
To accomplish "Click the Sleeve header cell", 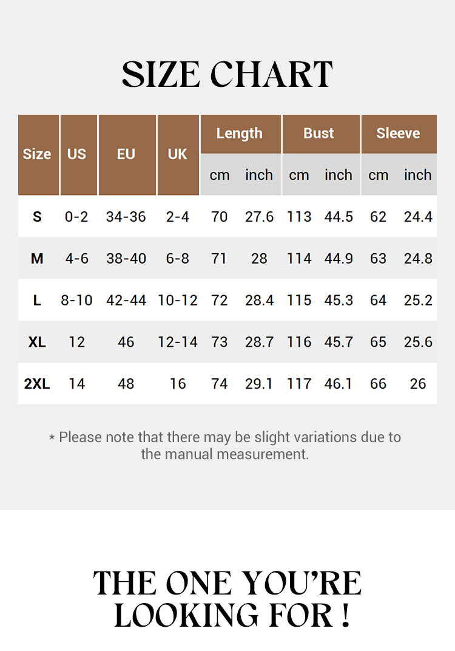I will [398, 134].
